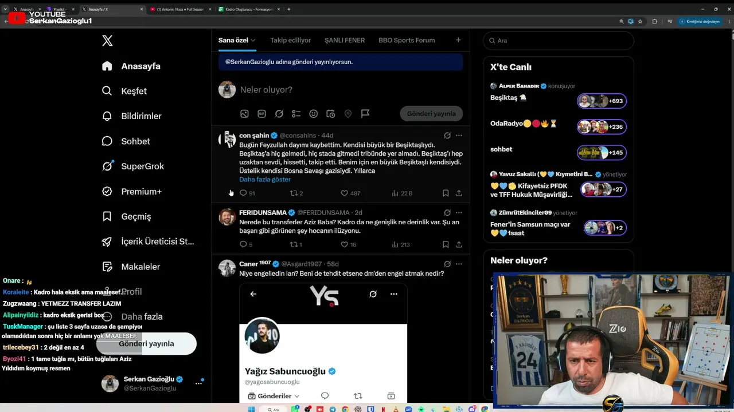
Task: Click the İçerik Üreticisi rocket icon
Action: (107, 241)
